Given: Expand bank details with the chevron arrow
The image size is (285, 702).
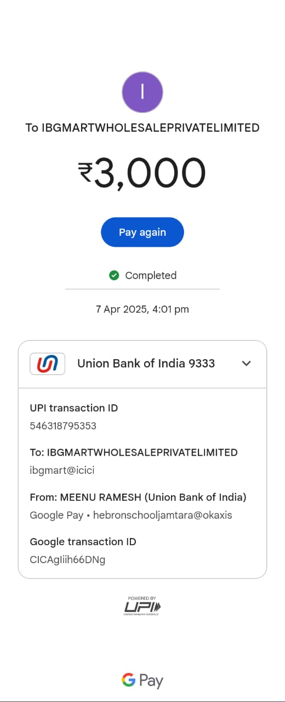Looking at the screenshot, I should (247, 363).
